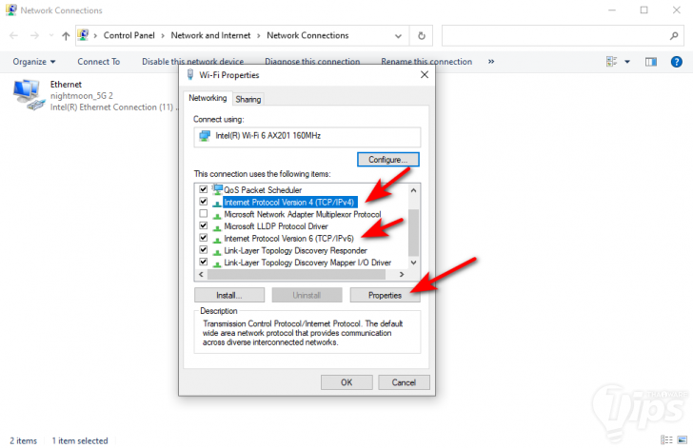Image resolution: width=693 pixels, height=448 pixels.
Task: Select Microsoft Network Adapter Multiplexor Protocol
Action: [x=303, y=214]
